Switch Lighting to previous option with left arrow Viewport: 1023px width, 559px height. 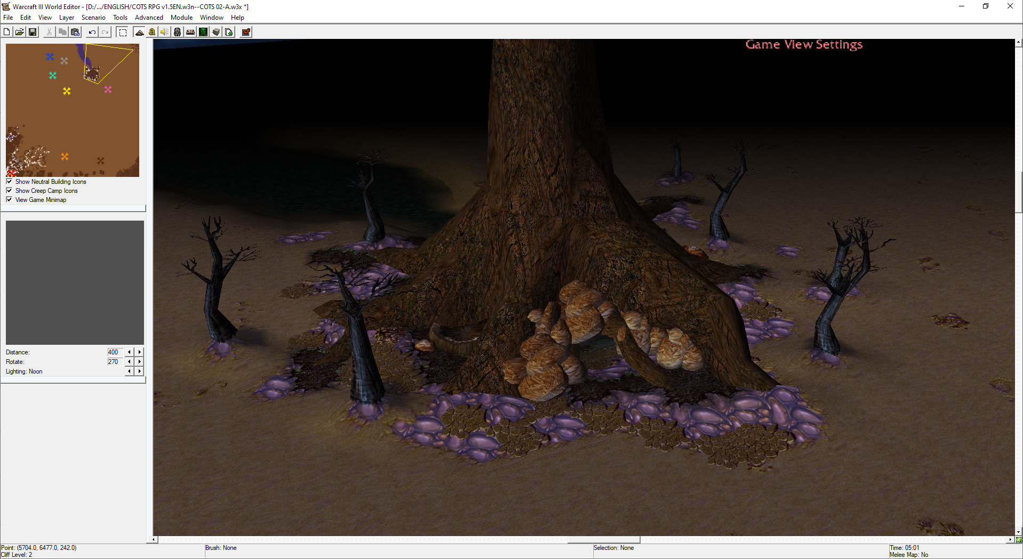[x=129, y=371]
